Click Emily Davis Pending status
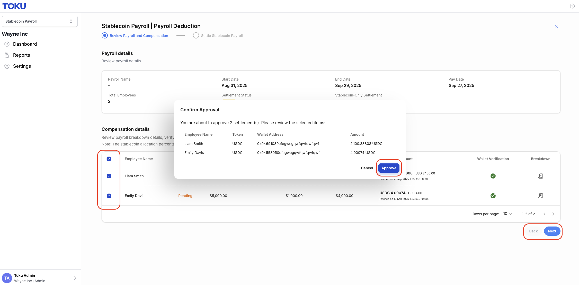 click(x=185, y=196)
